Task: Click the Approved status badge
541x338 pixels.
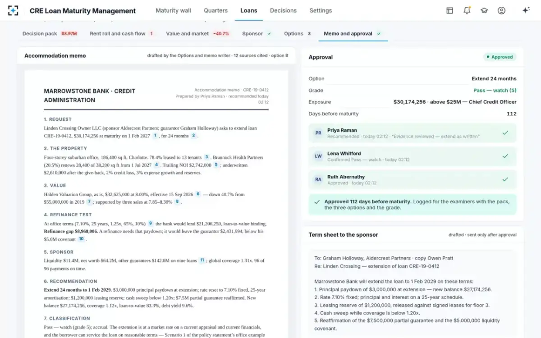Action: [x=500, y=57]
